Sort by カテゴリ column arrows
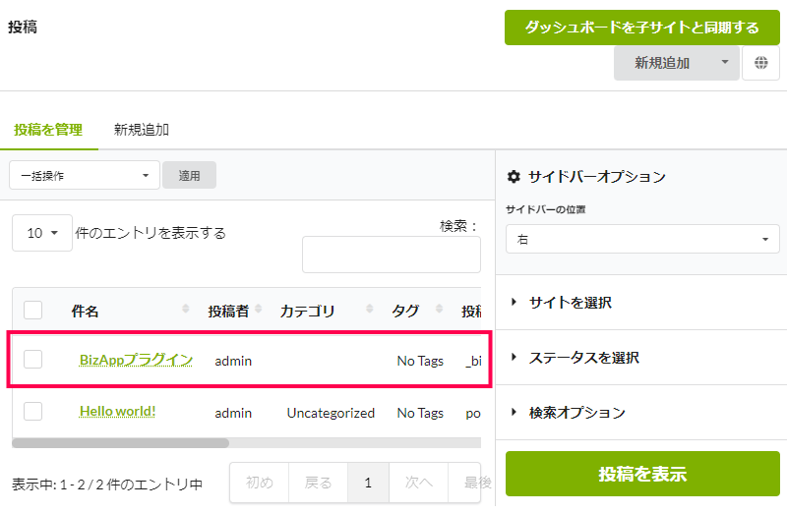 coord(370,309)
